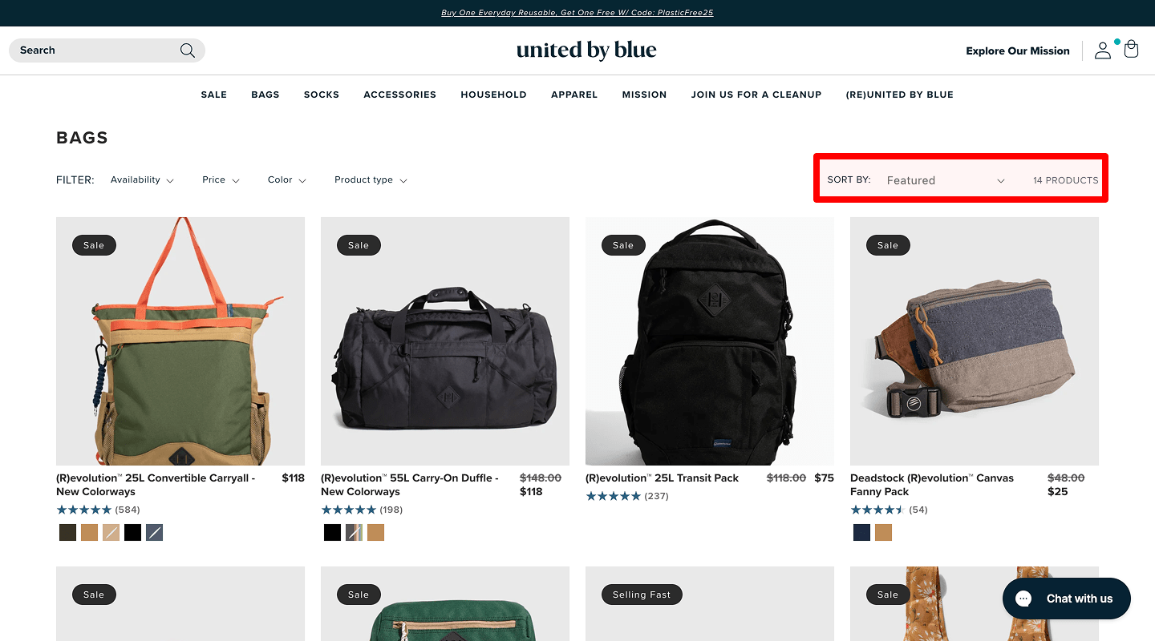Open the SALE menu item
Viewport: 1155px width, 641px height.
[x=214, y=95]
